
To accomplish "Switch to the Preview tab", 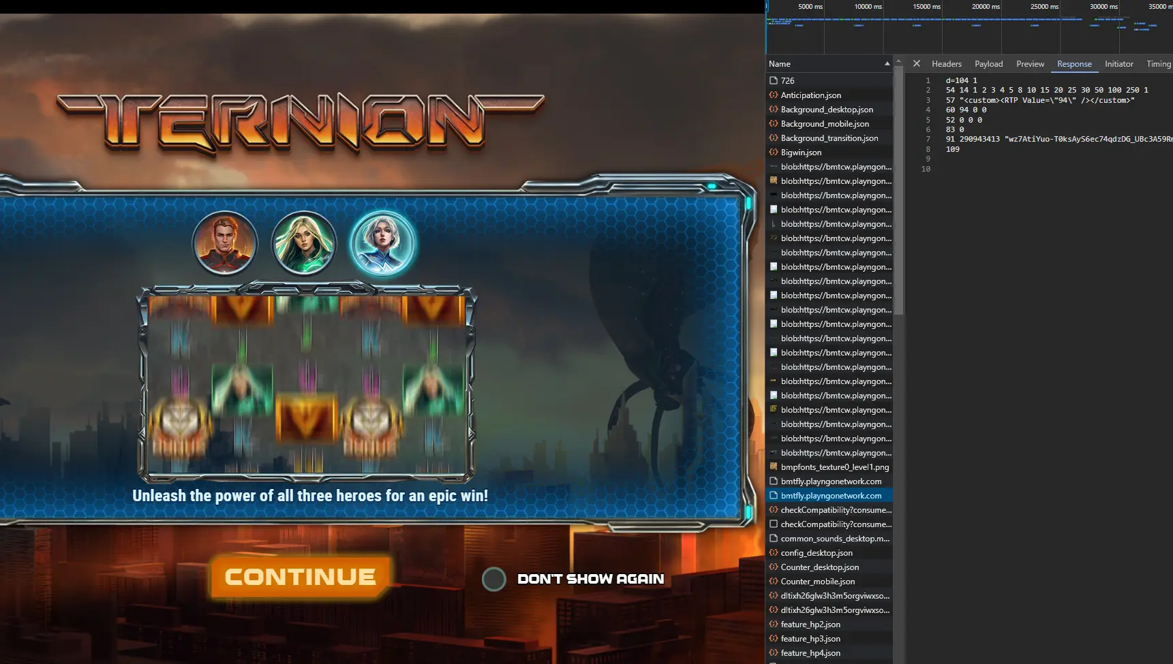I will [1030, 64].
